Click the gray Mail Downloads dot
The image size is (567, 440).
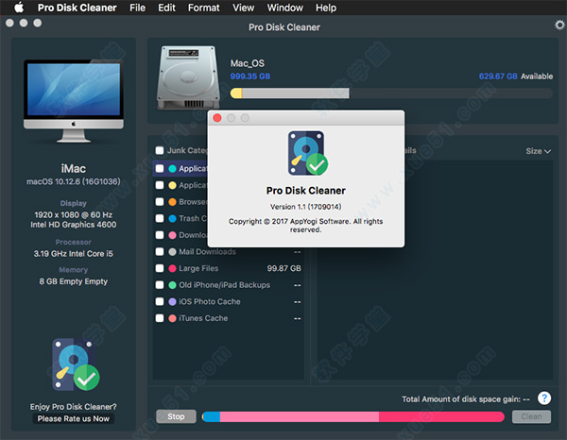pos(173,252)
